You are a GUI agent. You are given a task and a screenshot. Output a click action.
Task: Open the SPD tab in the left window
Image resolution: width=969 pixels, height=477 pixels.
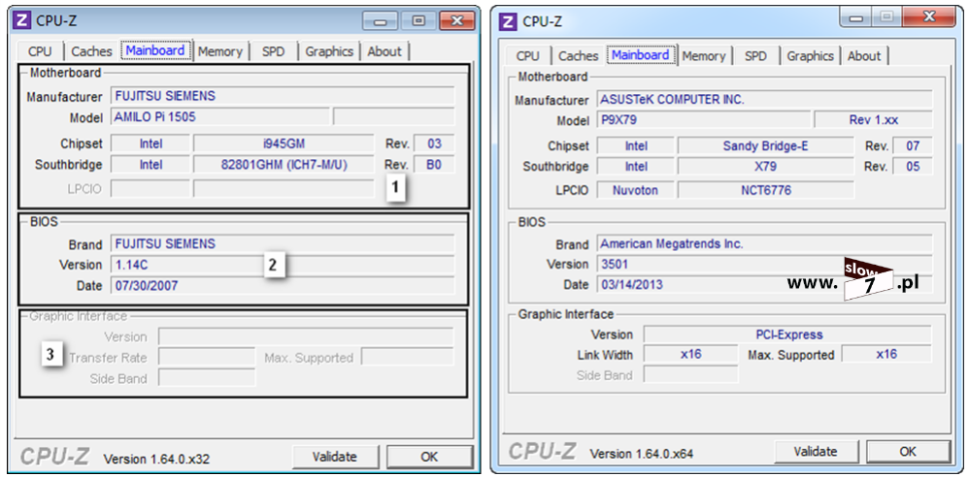[273, 51]
